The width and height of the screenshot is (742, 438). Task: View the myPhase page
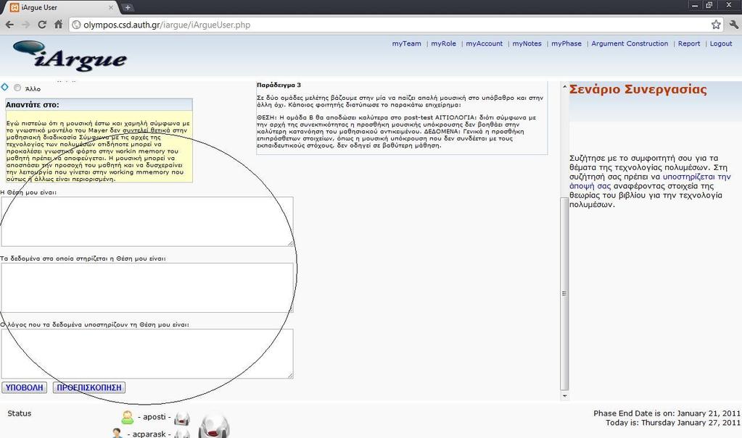566,43
